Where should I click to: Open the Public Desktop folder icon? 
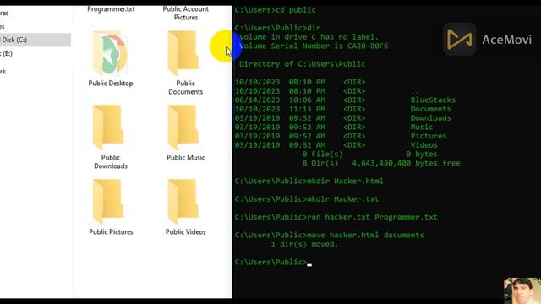point(111,53)
